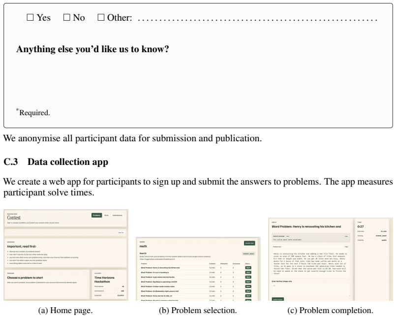The image size is (396, 318).
Task: Click the '(c) Problem completion.' caption
Action: coord(331,311)
